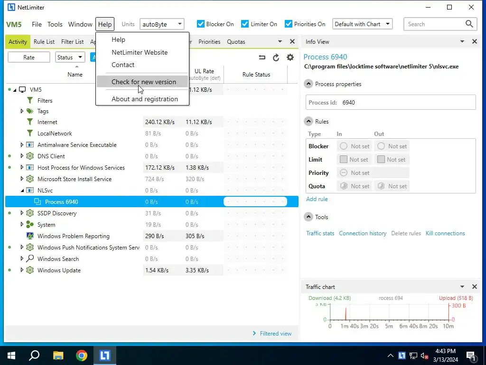Choose Contact in Help menu

pyautogui.click(x=142, y=65)
